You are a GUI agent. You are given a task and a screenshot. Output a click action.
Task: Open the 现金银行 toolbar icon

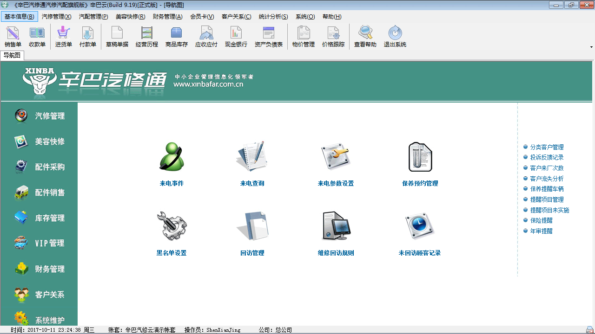click(236, 37)
